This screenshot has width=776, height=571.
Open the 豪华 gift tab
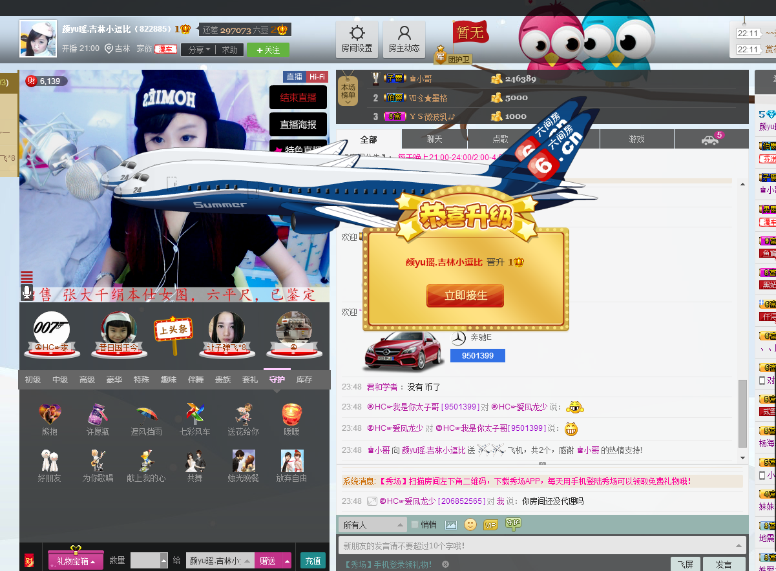point(114,380)
